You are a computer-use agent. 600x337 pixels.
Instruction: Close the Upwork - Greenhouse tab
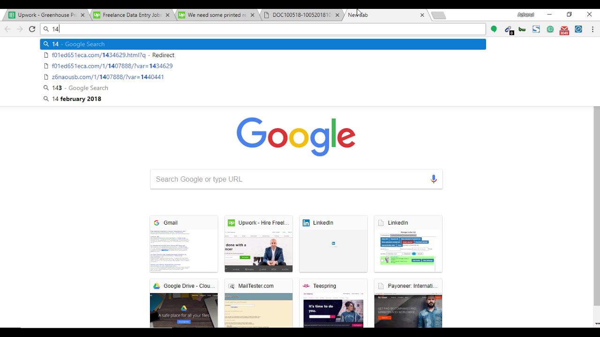pos(82,15)
